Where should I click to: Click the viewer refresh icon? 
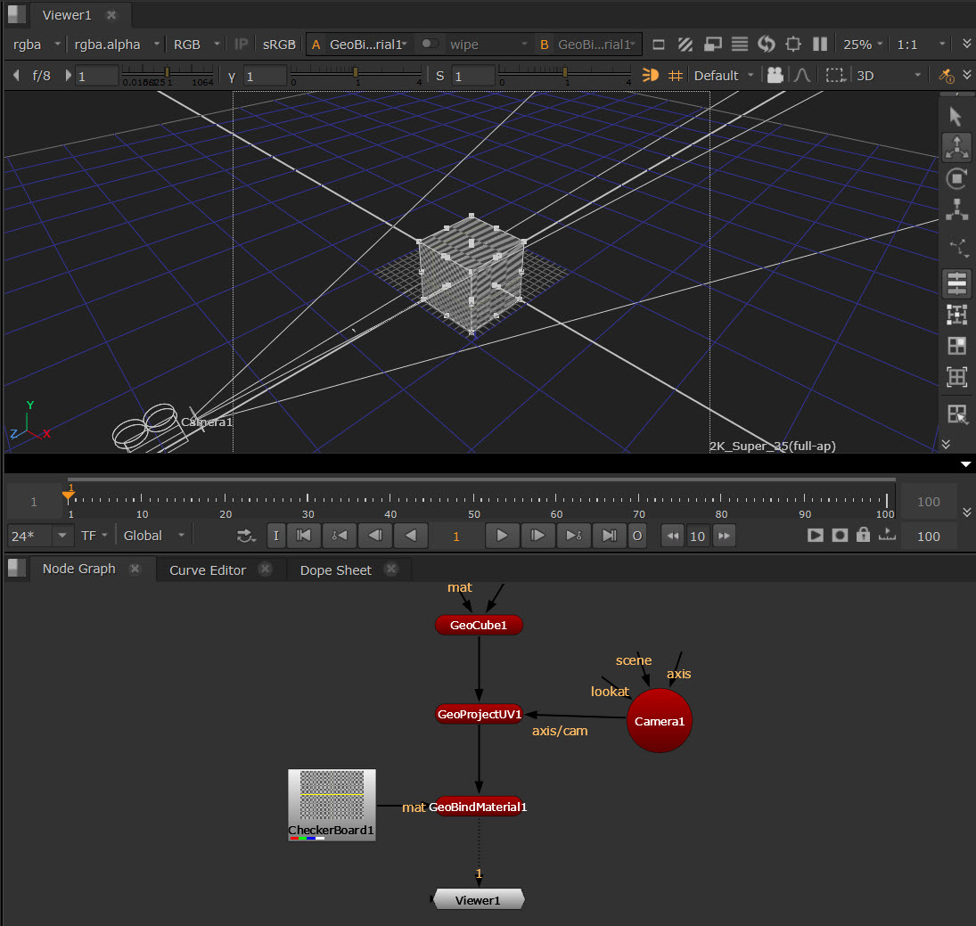[x=767, y=44]
